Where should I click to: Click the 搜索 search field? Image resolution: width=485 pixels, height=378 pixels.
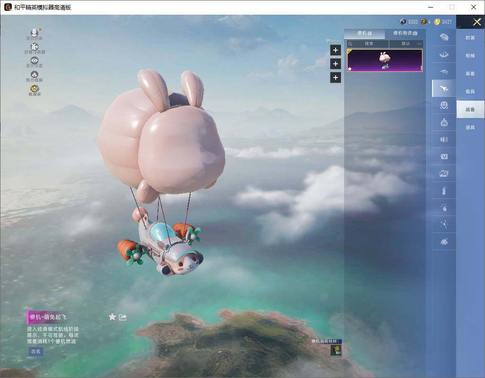pyautogui.click(x=368, y=43)
